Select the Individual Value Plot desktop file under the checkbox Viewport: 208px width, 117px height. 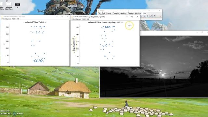tap(9, 6)
